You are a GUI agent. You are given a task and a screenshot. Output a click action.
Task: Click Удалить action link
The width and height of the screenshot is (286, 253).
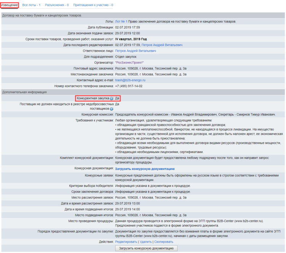coord(145,242)
